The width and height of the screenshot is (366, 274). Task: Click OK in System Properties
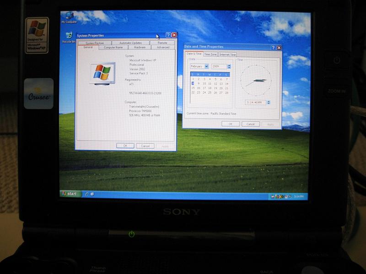pos(125,146)
